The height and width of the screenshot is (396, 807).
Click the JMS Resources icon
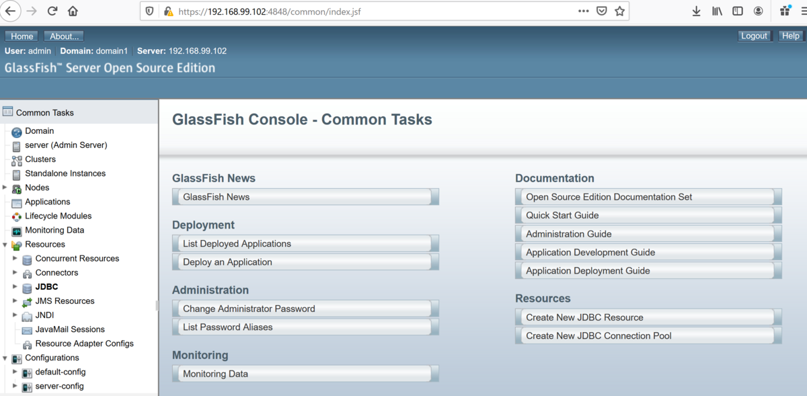click(27, 301)
